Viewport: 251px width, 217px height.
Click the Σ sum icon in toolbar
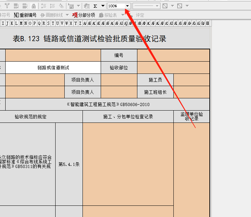point(95,6)
